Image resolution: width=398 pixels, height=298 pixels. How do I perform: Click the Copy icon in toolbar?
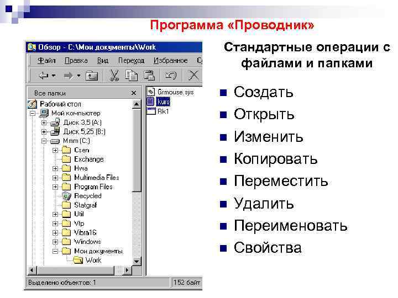pyautogui.click(x=131, y=75)
